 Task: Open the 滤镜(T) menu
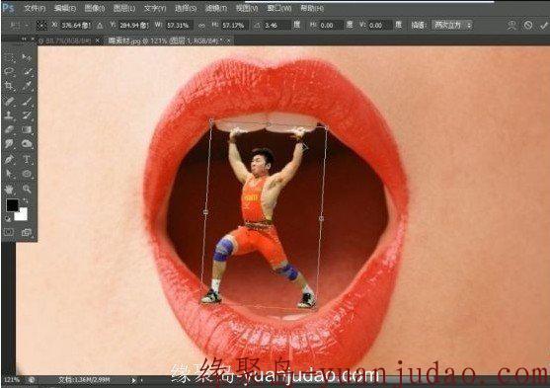coord(216,8)
